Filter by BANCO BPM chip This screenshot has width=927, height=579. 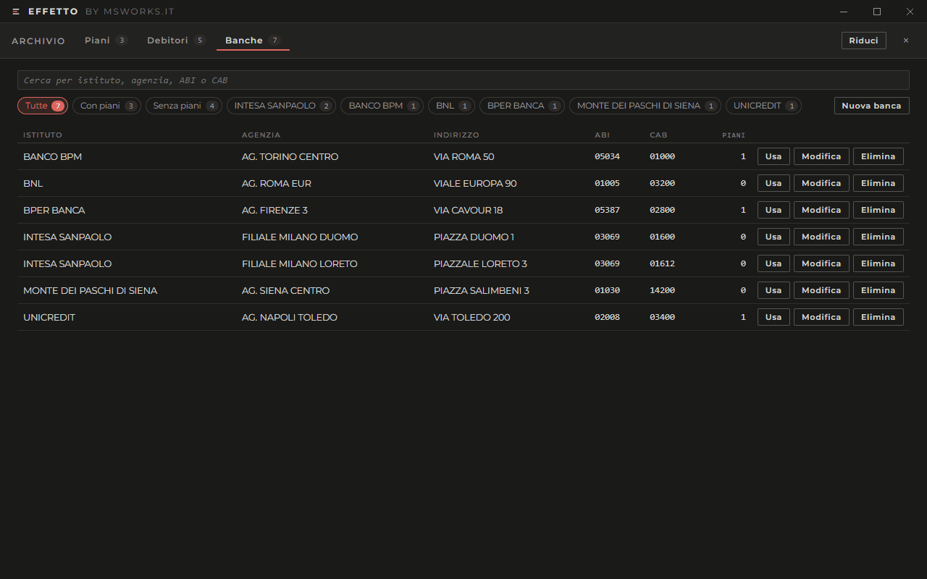tap(382, 106)
